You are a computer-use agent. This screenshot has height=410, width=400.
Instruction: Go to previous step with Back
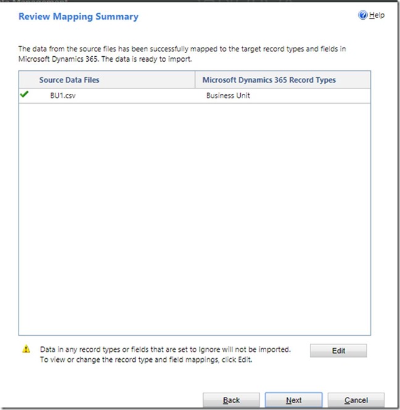click(x=231, y=400)
